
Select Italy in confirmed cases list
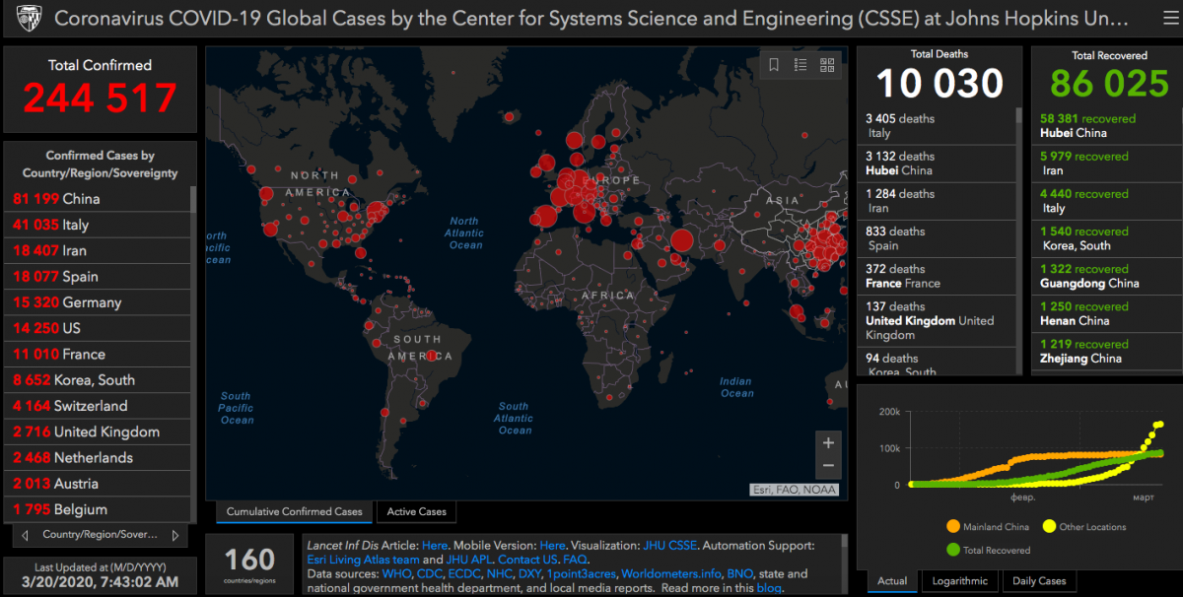pos(97,225)
